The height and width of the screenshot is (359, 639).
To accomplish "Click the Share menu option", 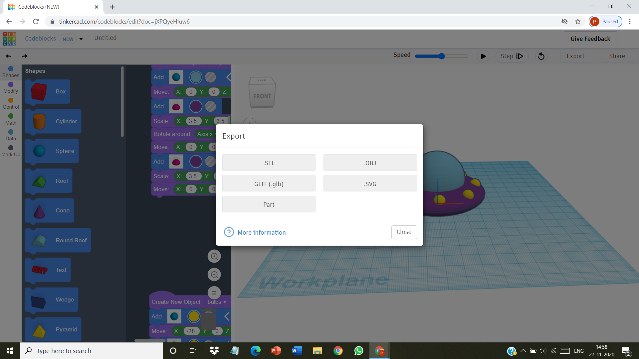I will [617, 56].
